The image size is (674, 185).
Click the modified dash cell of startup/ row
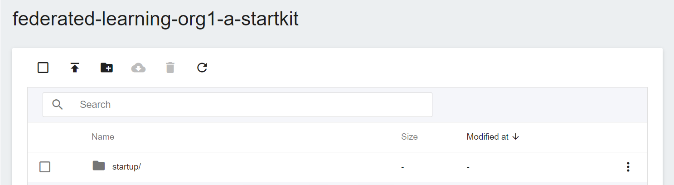pos(468,167)
